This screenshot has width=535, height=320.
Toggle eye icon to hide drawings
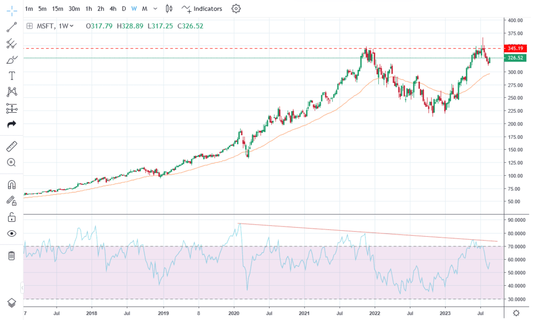coord(11,233)
